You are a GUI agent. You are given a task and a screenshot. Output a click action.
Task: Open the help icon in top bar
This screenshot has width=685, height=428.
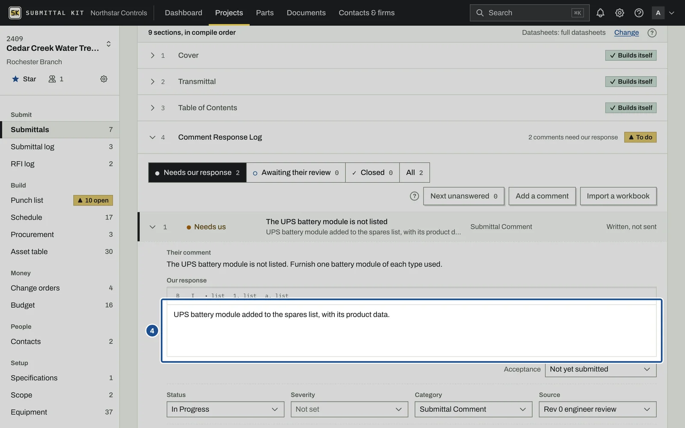[639, 13]
